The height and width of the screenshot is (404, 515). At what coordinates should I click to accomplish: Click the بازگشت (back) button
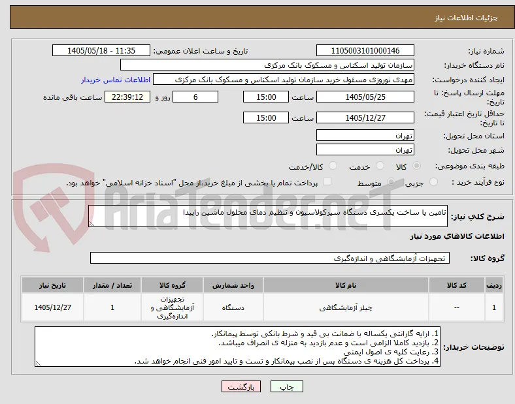click(x=241, y=386)
